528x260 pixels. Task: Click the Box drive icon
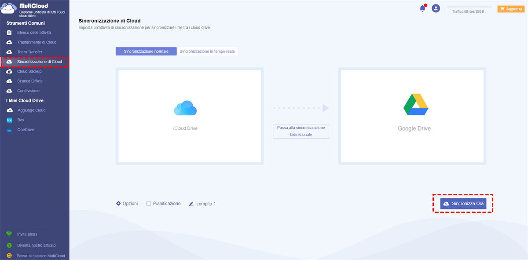point(9,120)
